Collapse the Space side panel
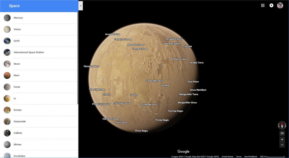The height and width of the screenshot is (158, 289). click(80, 6)
